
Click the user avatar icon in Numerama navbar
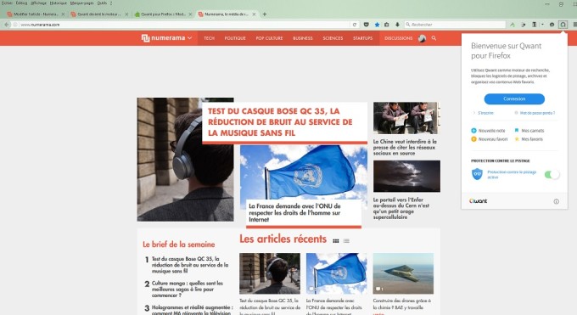click(422, 38)
